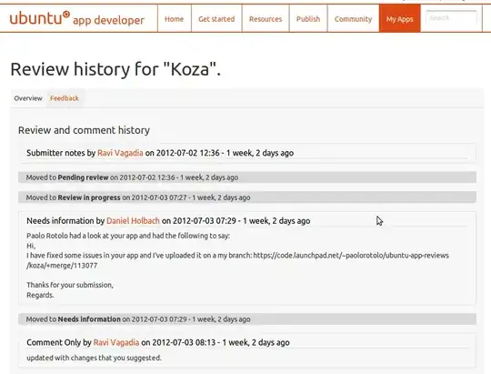Click the Search input field
491x374 pixels.
pyautogui.click(x=451, y=18)
